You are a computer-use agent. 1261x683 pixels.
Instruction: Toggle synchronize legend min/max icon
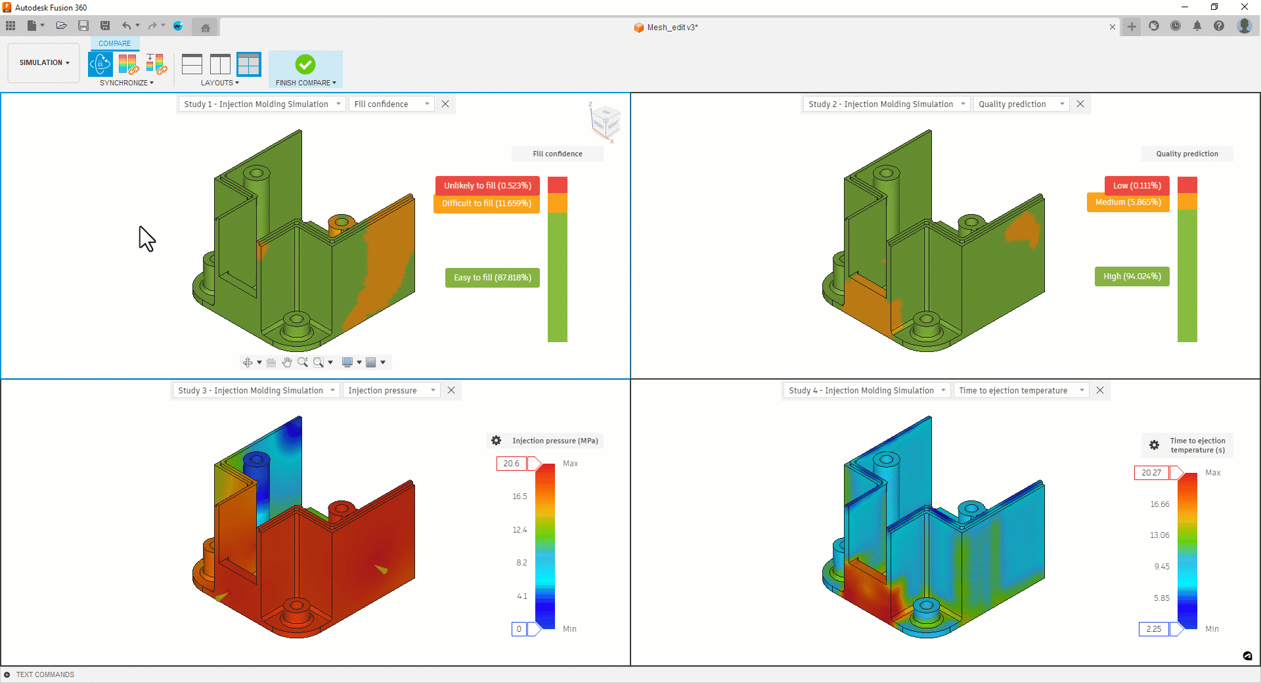pos(156,64)
